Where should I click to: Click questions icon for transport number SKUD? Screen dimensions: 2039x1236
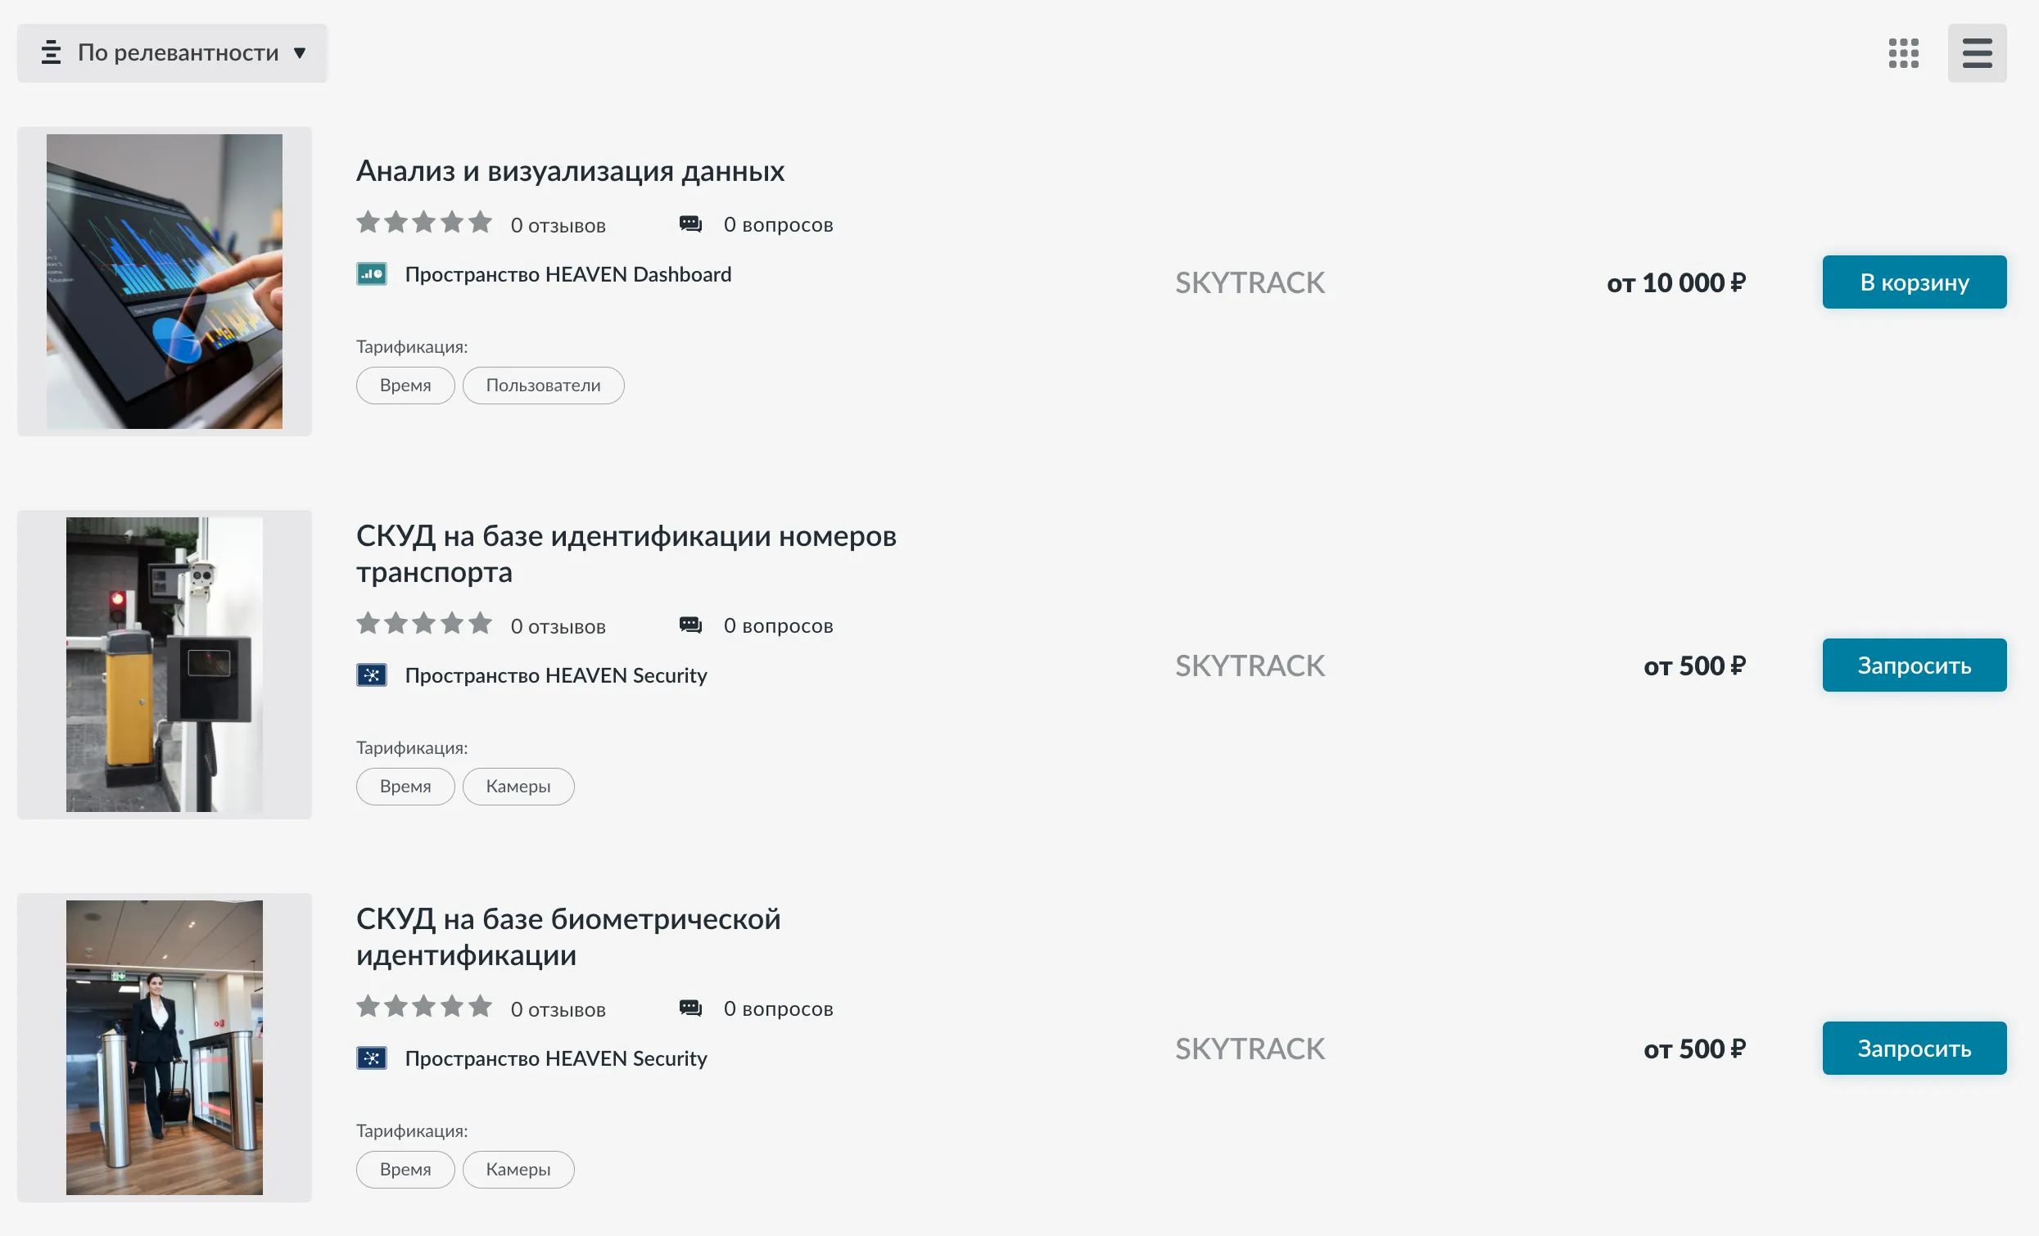tap(690, 625)
